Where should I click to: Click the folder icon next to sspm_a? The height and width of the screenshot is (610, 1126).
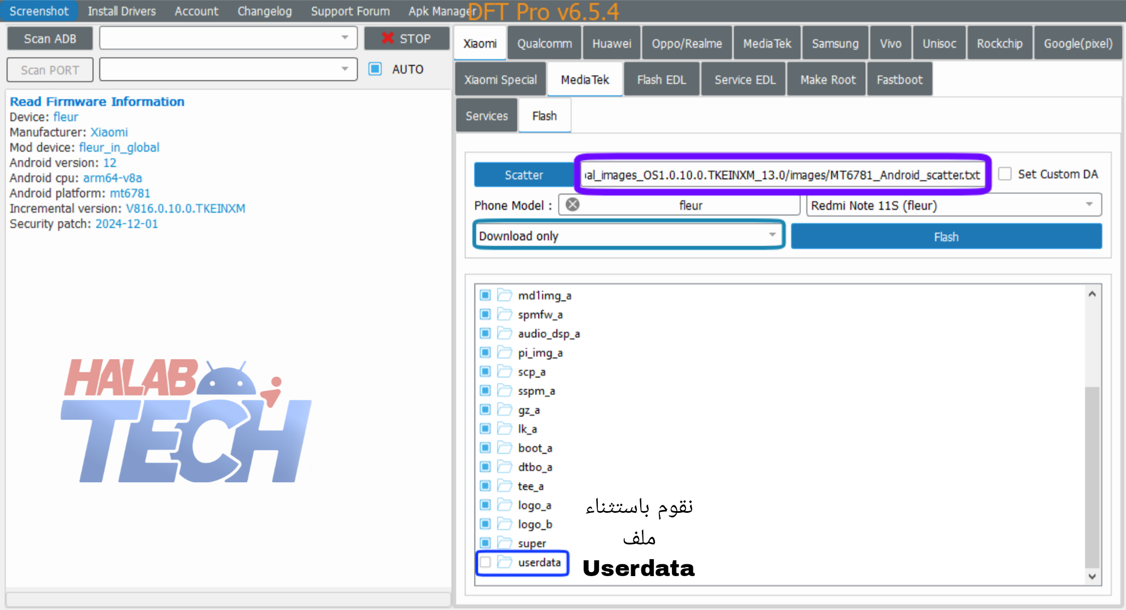[x=504, y=390]
